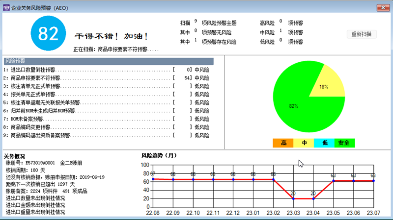Screen dimensions: 393x220
Task: Click the green 安全 legend swatch
Action: [x=345, y=143]
